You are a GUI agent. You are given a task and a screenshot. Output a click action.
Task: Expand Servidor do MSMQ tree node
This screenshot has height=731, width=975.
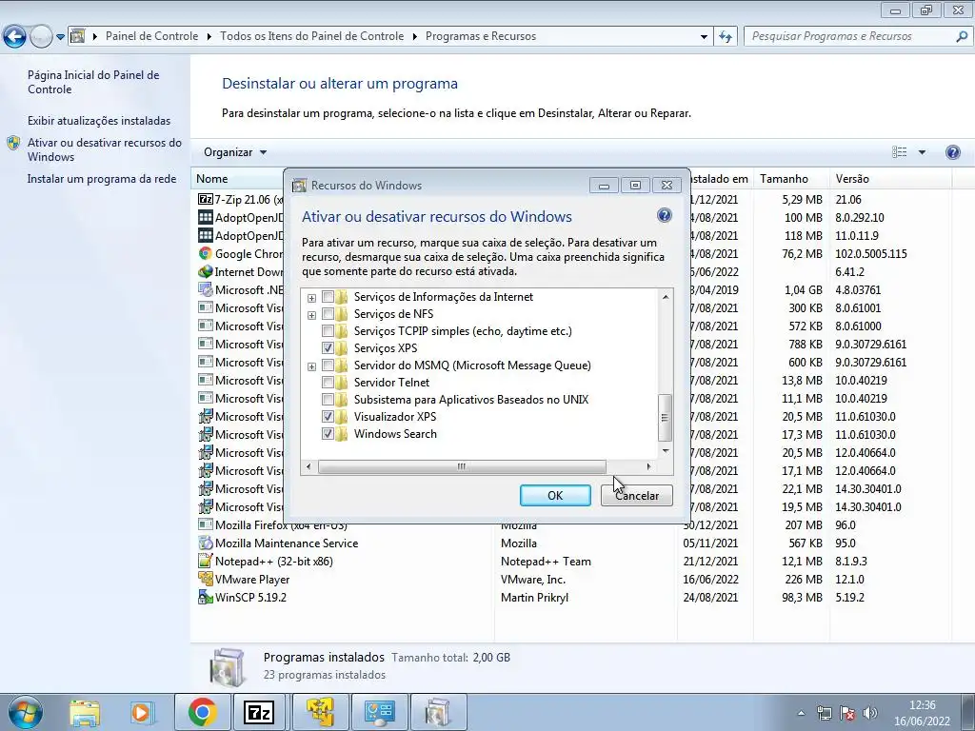[x=311, y=366]
